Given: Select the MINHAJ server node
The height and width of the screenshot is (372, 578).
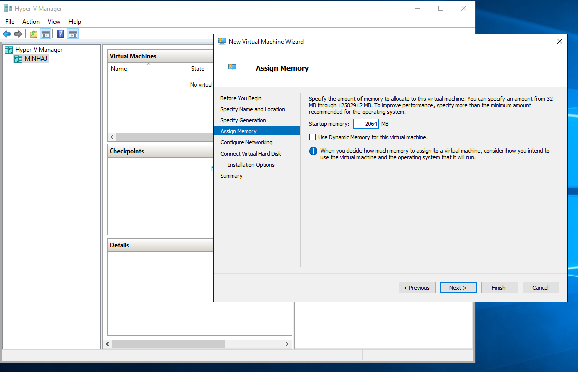Looking at the screenshot, I should (x=36, y=59).
